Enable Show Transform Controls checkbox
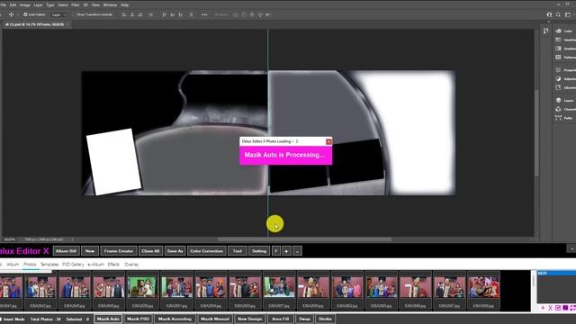This screenshot has width=576, height=324. click(x=74, y=14)
